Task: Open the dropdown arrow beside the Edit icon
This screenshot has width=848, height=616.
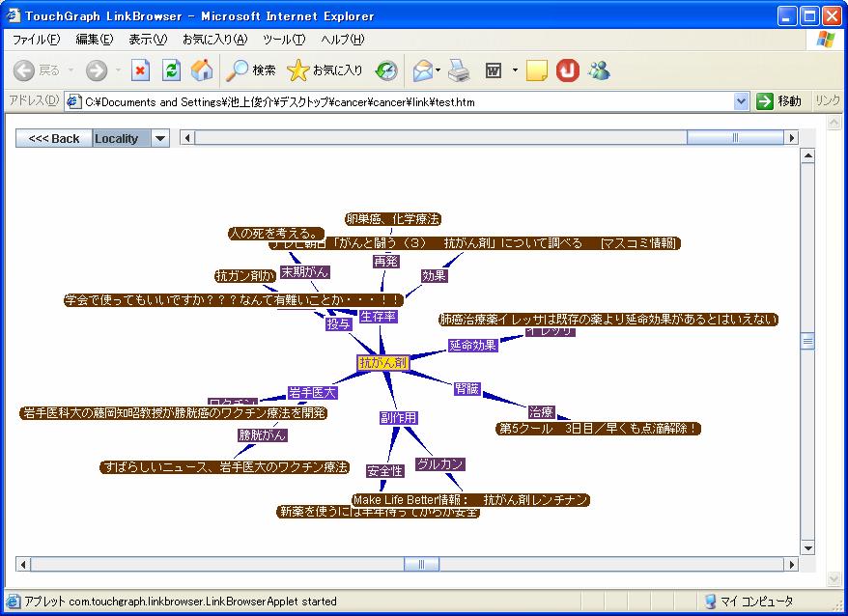Action: coord(515,70)
